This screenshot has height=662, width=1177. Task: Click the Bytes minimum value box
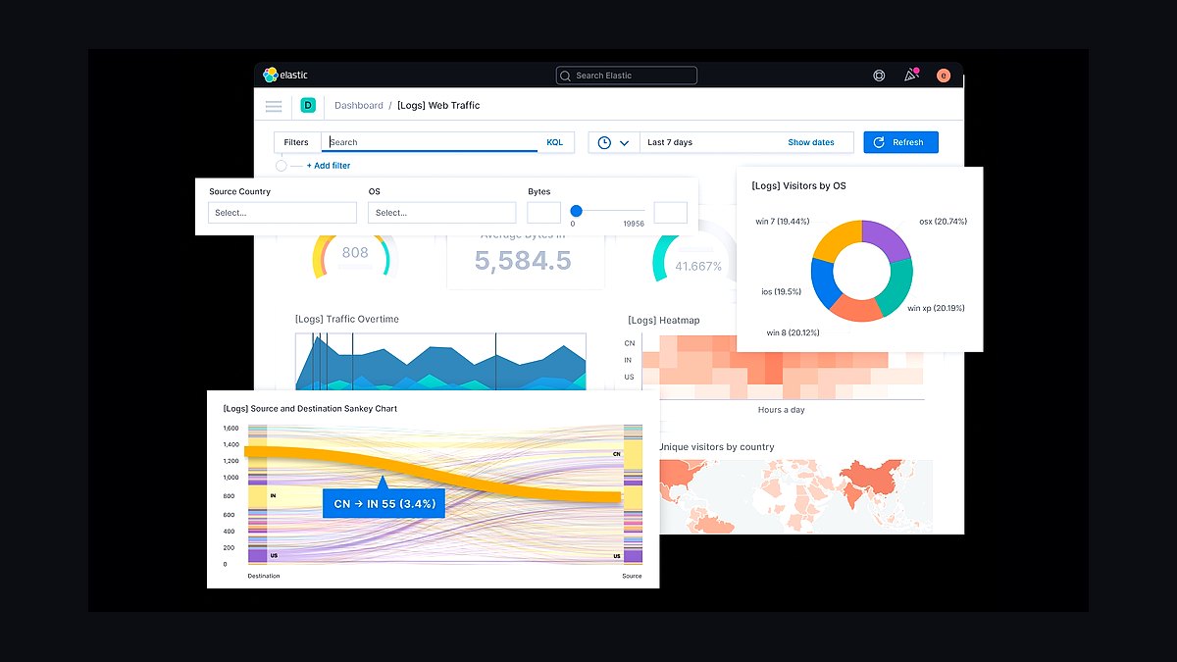(544, 213)
